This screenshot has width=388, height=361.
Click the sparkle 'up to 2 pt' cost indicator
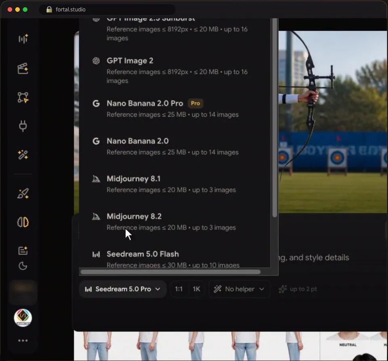(x=298, y=289)
